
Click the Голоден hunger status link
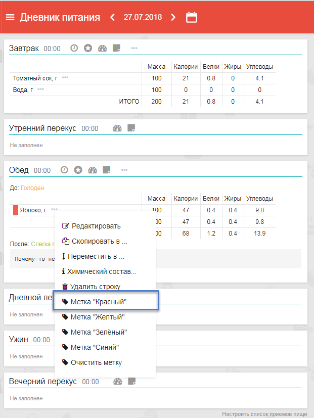32,188
